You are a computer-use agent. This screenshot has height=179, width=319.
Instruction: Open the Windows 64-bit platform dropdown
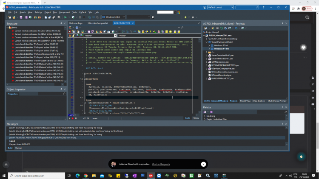pyautogui.click(x=114, y=17)
